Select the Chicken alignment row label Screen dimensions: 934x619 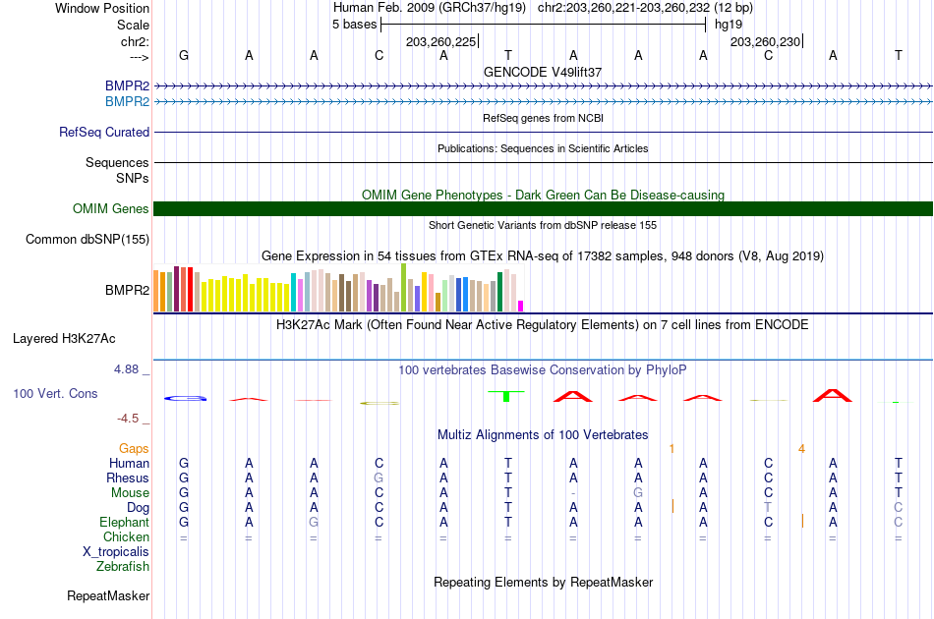[x=126, y=536]
